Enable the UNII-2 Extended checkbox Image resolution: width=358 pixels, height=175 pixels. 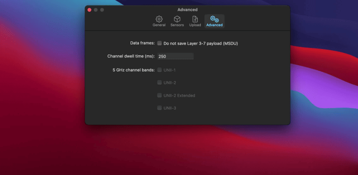tap(159, 96)
